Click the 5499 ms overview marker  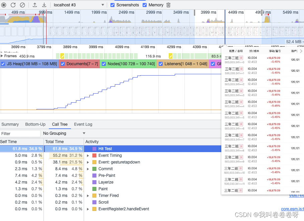tap(290, 12)
